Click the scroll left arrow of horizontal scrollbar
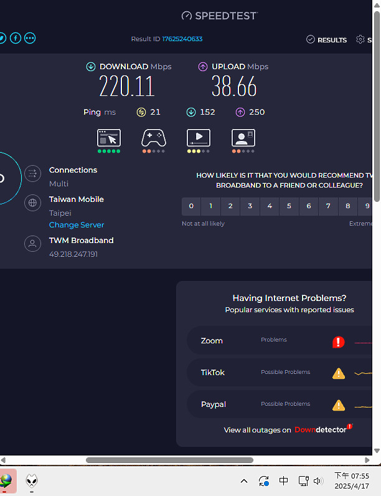 [x=3, y=460]
